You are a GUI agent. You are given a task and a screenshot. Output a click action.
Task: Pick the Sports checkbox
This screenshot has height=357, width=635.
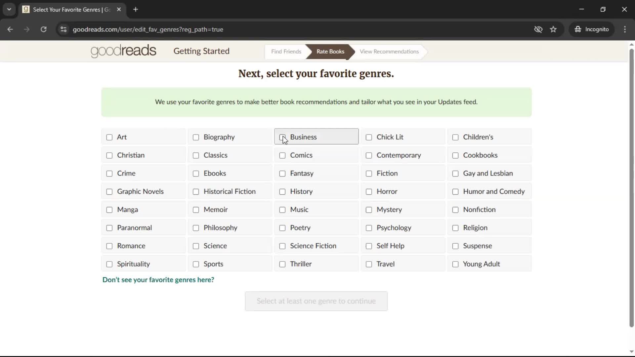(196, 264)
